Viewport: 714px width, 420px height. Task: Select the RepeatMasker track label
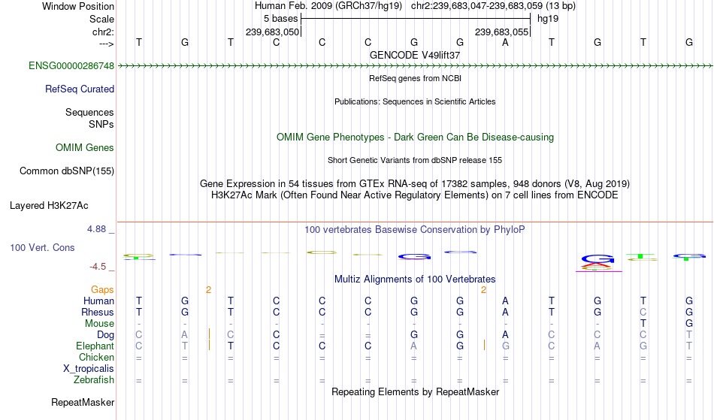pos(83,402)
